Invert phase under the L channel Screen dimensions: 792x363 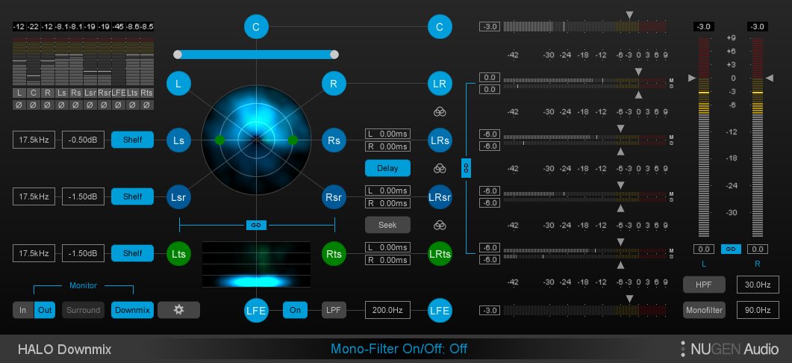(x=19, y=105)
